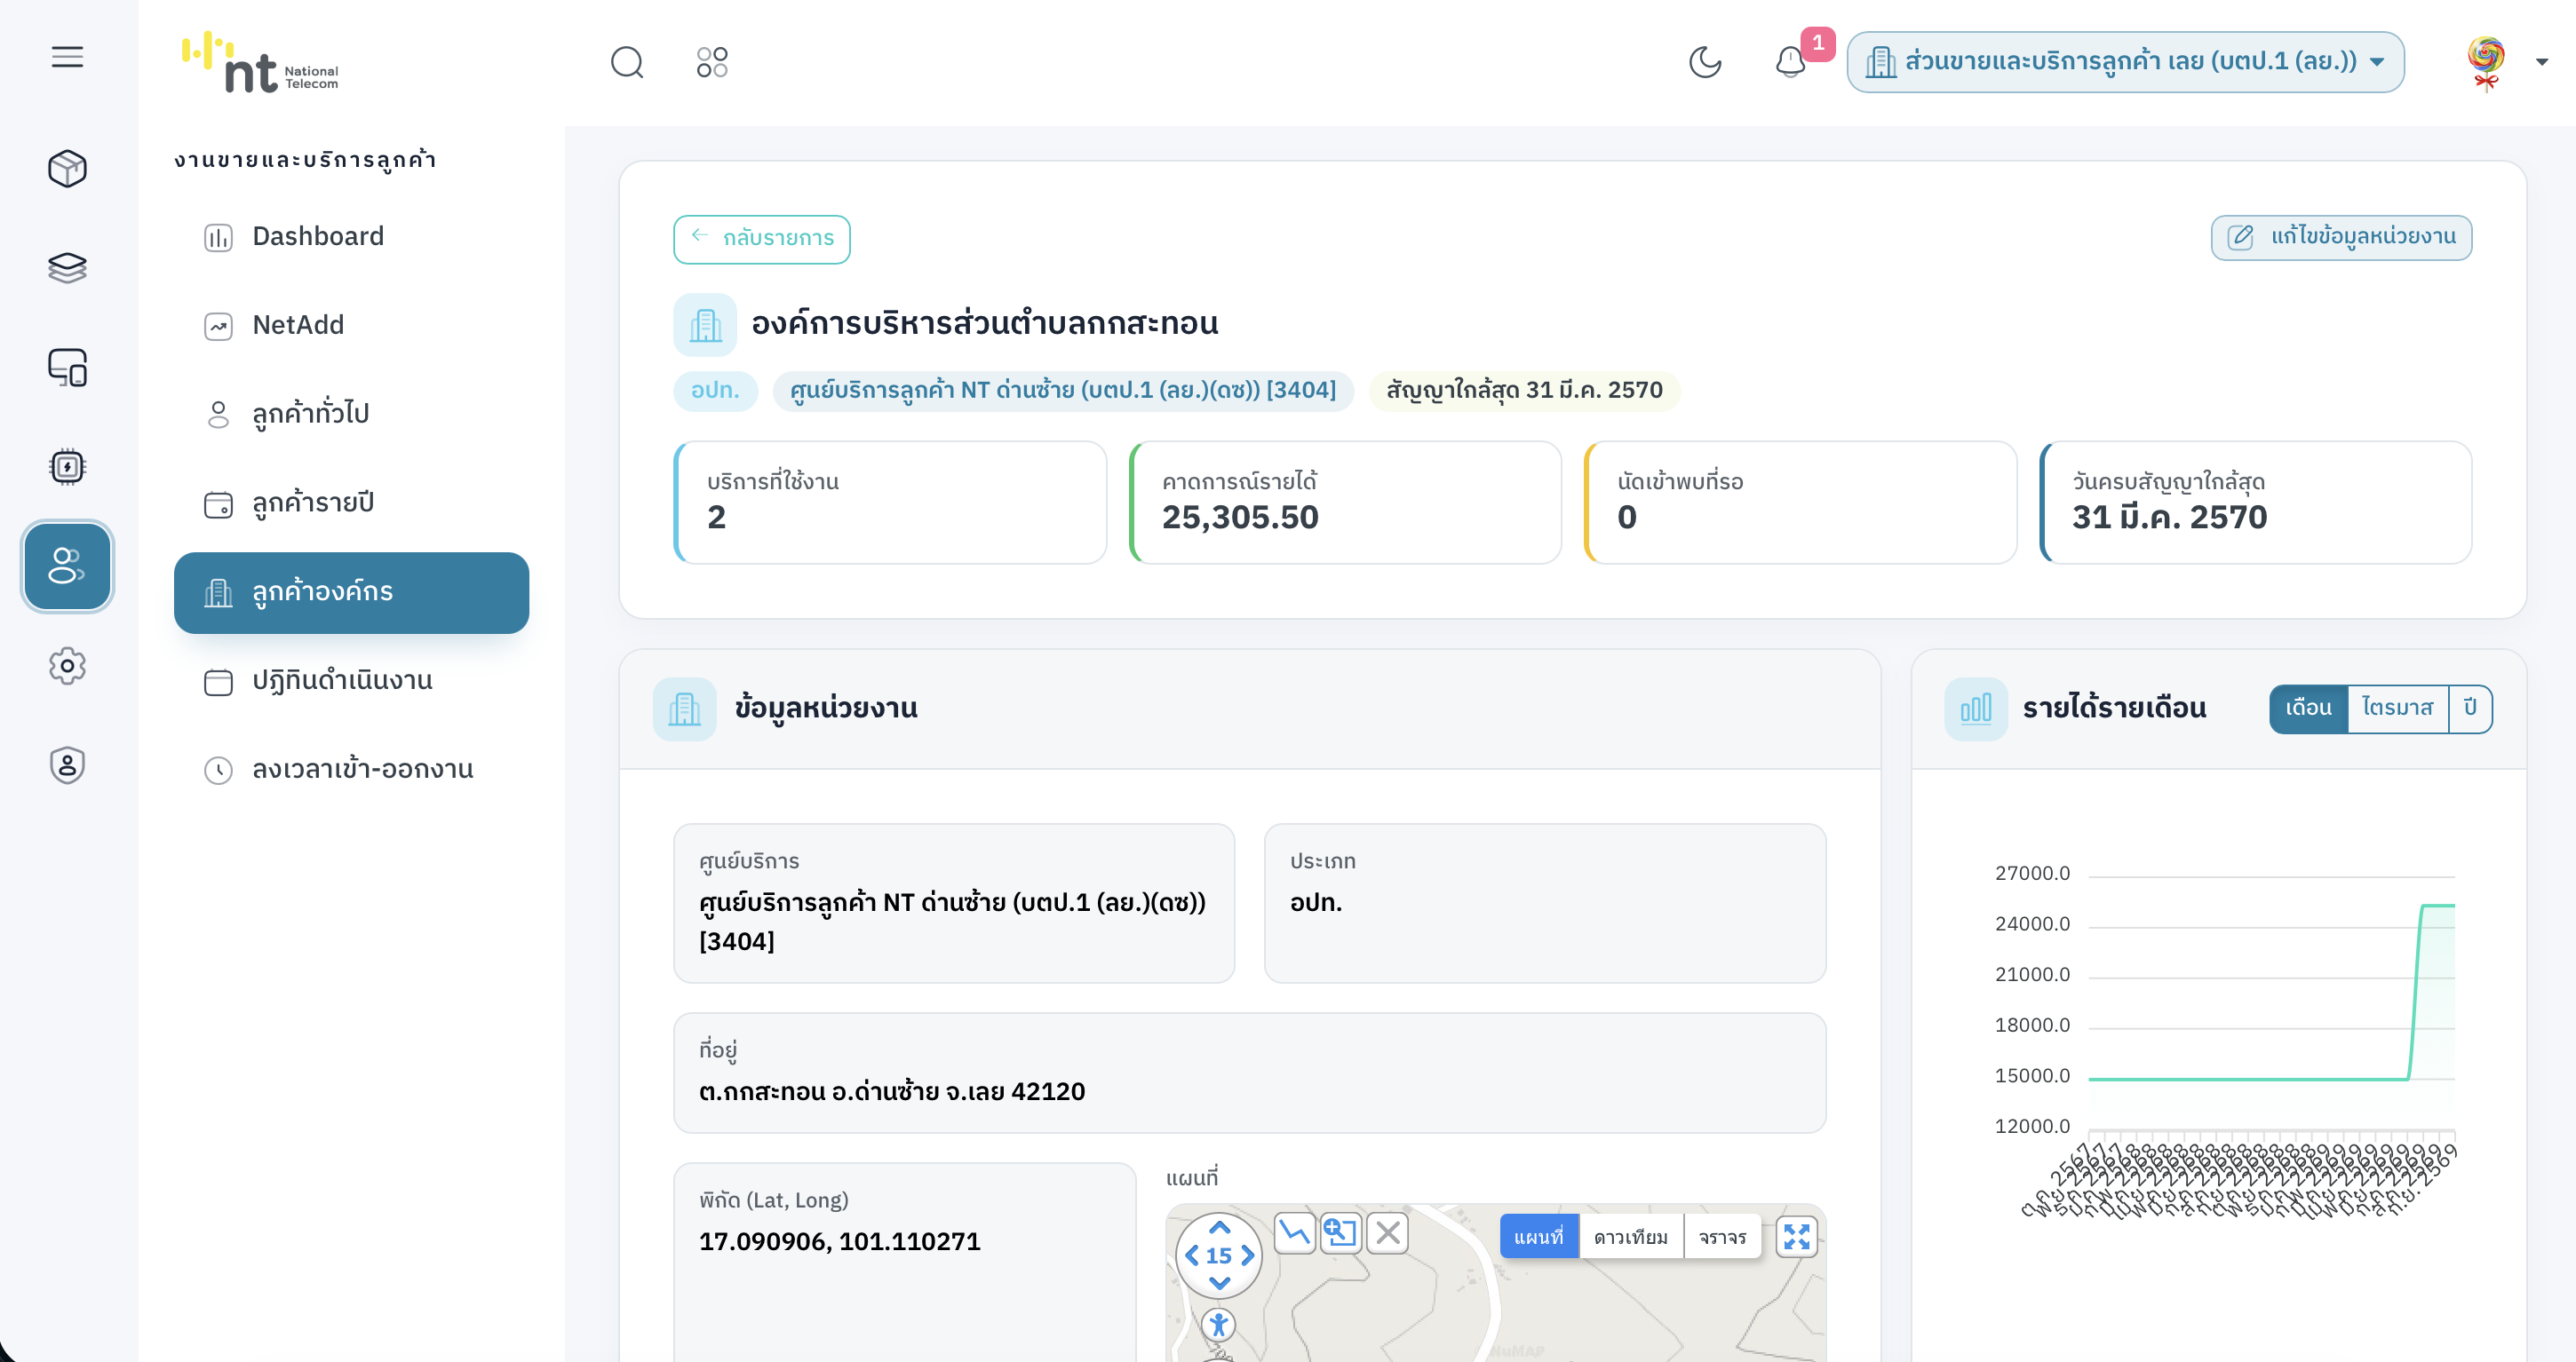This screenshot has width=2576, height=1362.
Task: Switch revenue chart to ปี
Action: [2470, 709]
